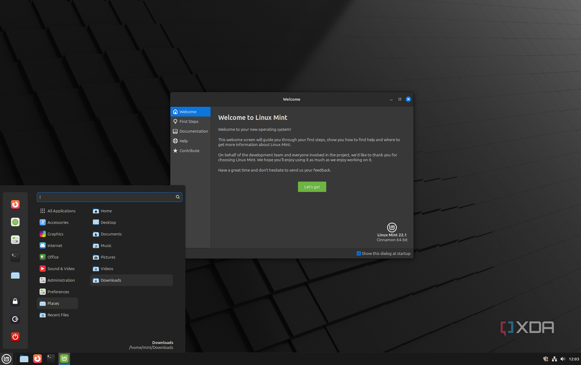Show All Applications in the menu
This screenshot has width=581, height=365.
tap(58, 211)
